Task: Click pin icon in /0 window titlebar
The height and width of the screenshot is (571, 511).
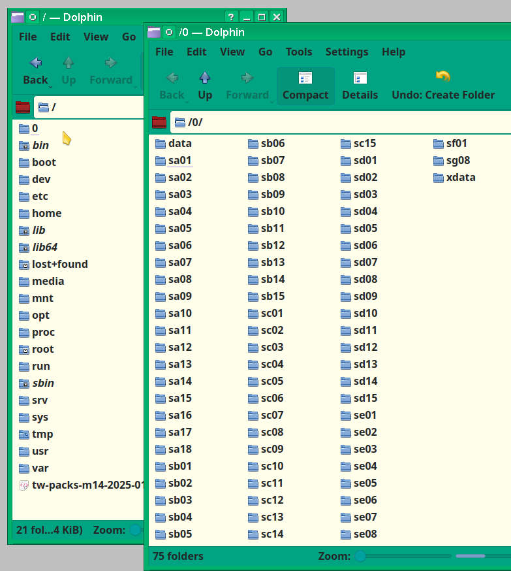Action: (x=169, y=32)
